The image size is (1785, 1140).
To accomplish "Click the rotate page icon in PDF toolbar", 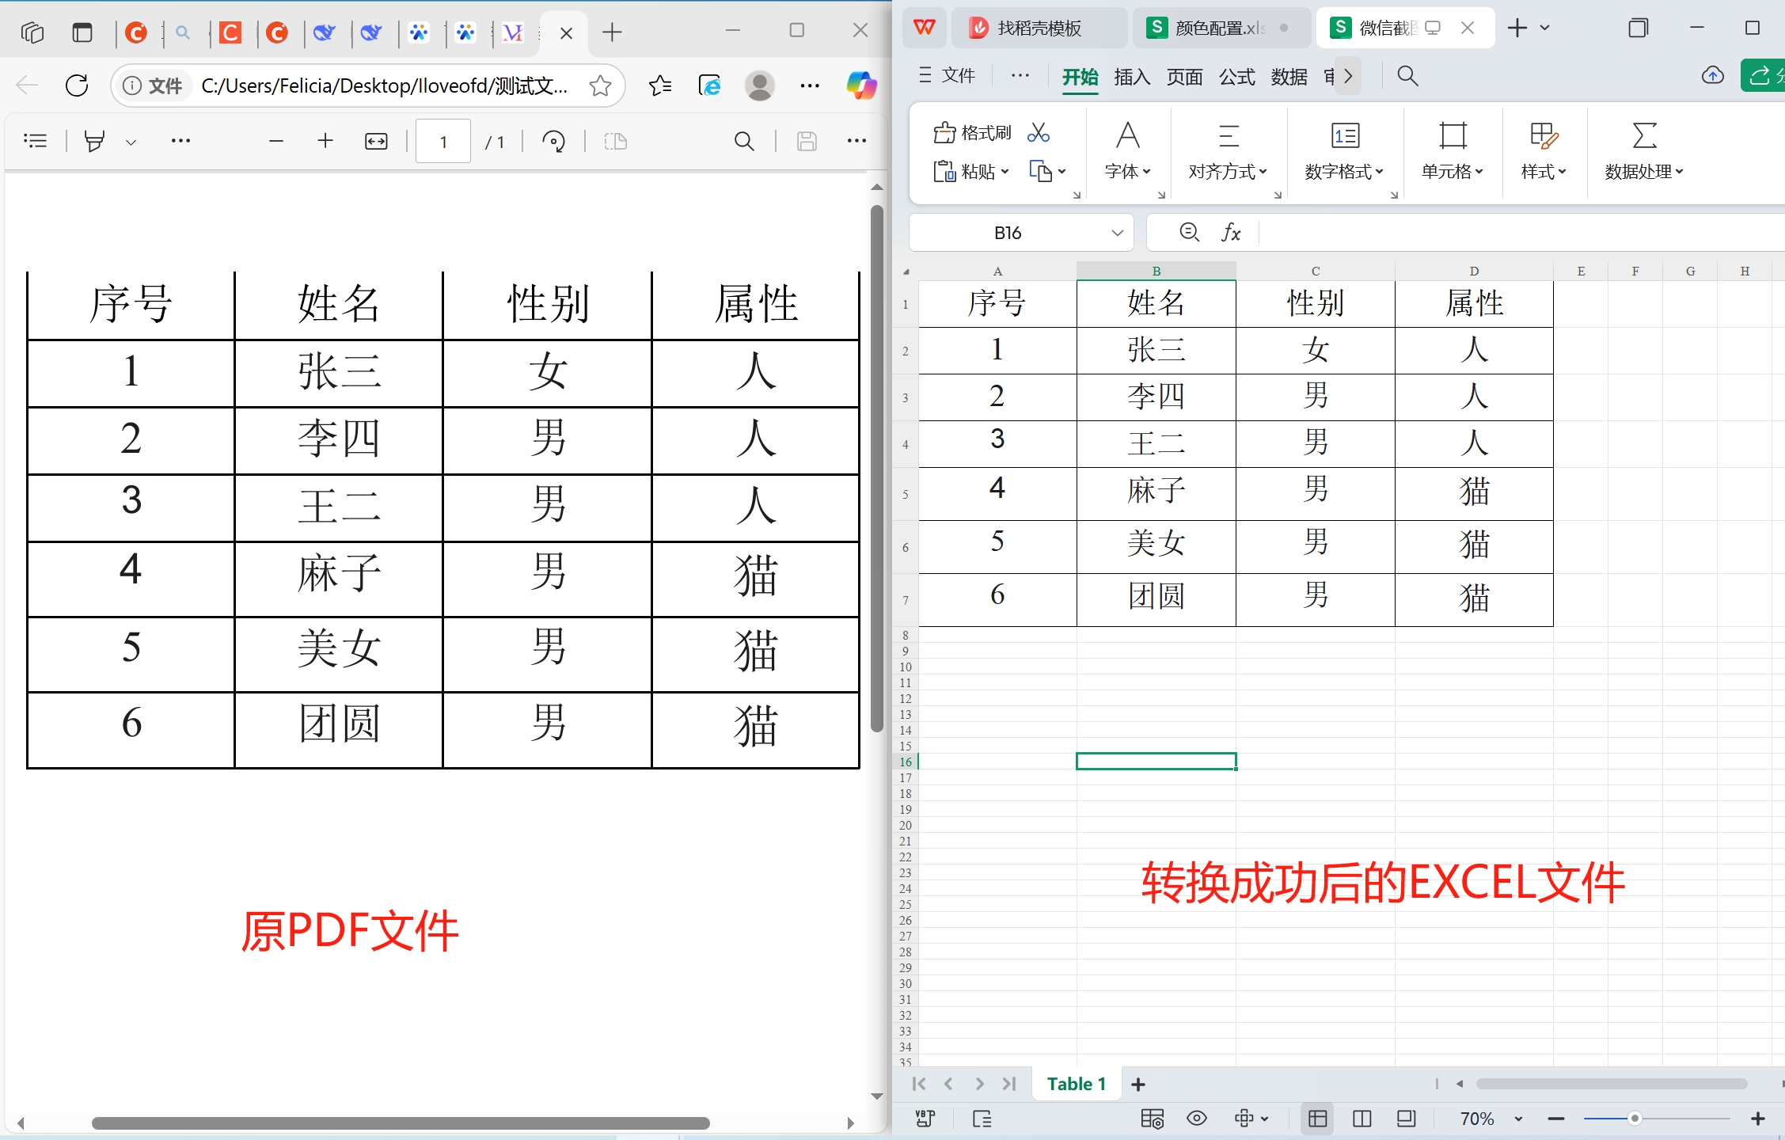I will pyautogui.click(x=553, y=142).
